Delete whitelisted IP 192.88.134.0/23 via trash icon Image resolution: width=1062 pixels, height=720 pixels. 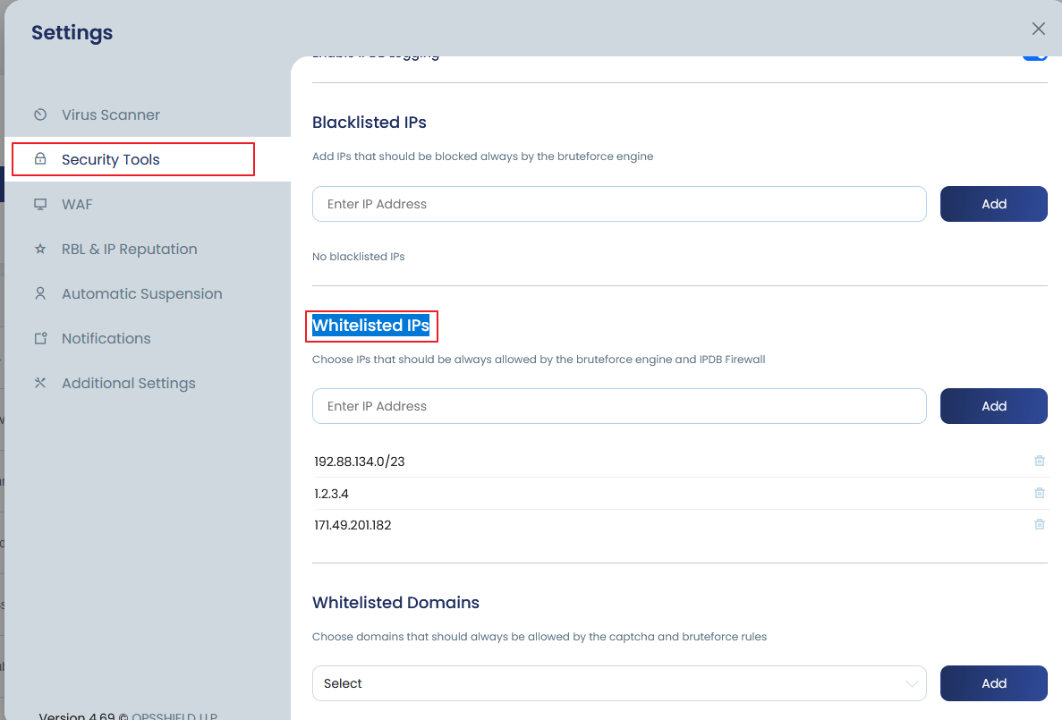[x=1039, y=461]
